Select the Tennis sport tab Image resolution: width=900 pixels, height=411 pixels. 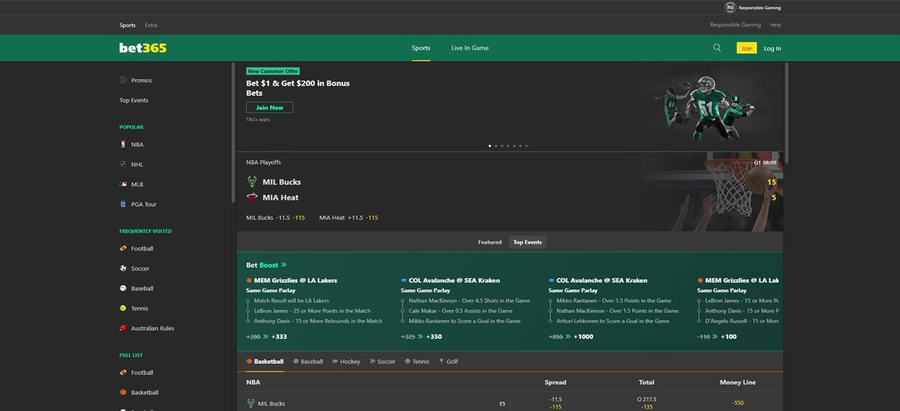pyautogui.click(x=417, y=361)
